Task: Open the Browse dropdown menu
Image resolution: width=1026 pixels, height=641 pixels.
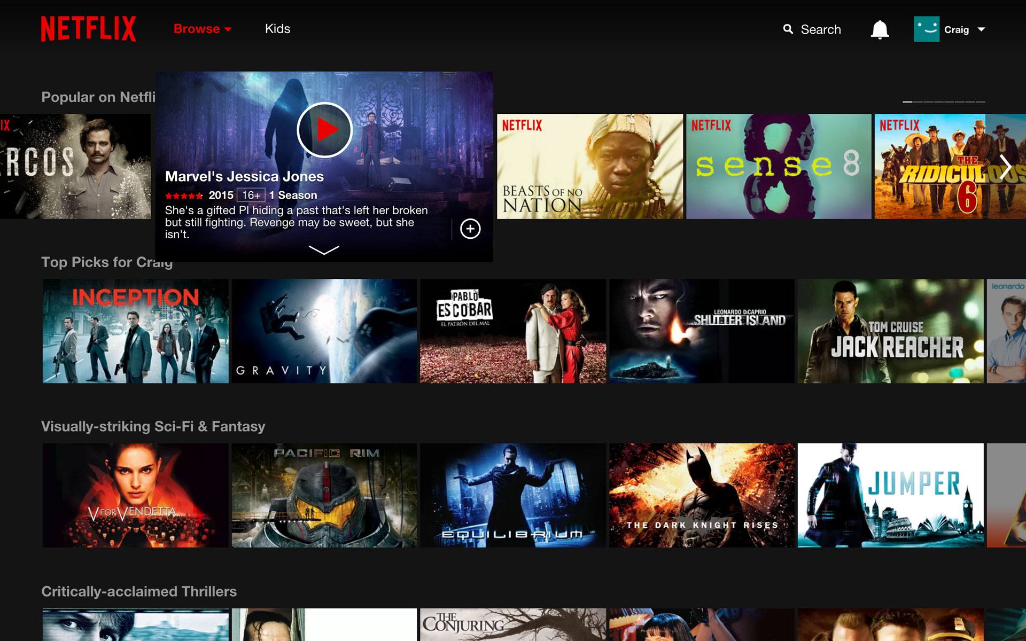Action: pyautogui.click(x=202, y=29)
